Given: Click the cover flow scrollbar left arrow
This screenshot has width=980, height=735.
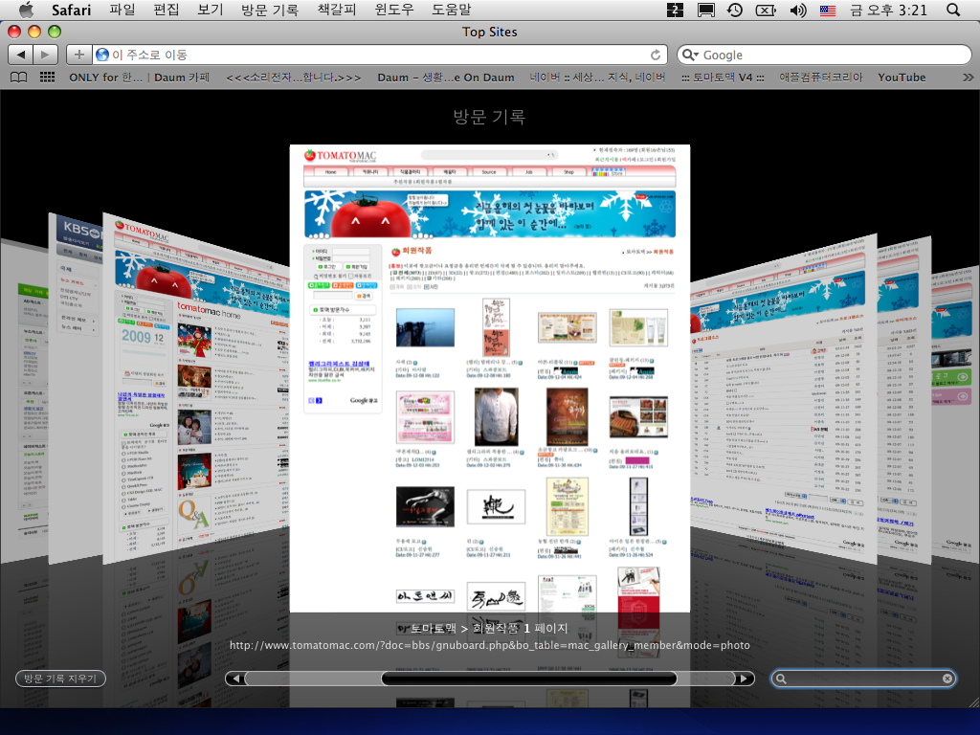Looking at the screenshot, I should point(234,679).
